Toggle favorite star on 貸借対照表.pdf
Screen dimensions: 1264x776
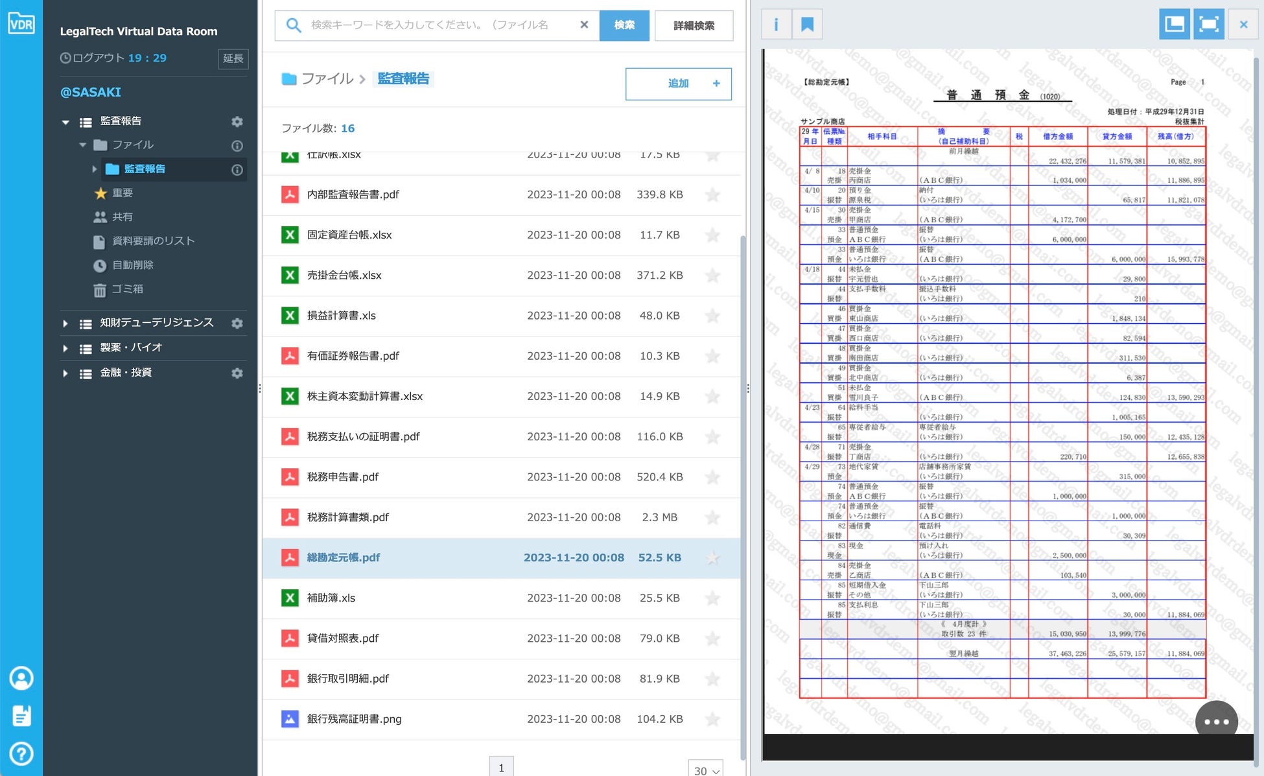(x=712, y=639)
